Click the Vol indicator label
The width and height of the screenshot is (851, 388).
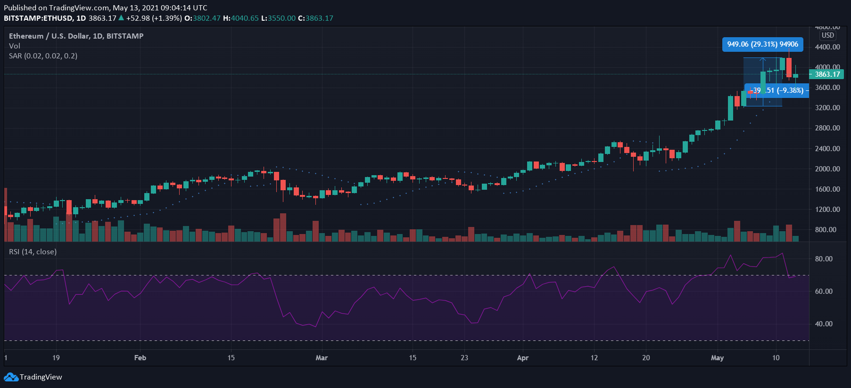pyautogui.click(x=15, y=46)
